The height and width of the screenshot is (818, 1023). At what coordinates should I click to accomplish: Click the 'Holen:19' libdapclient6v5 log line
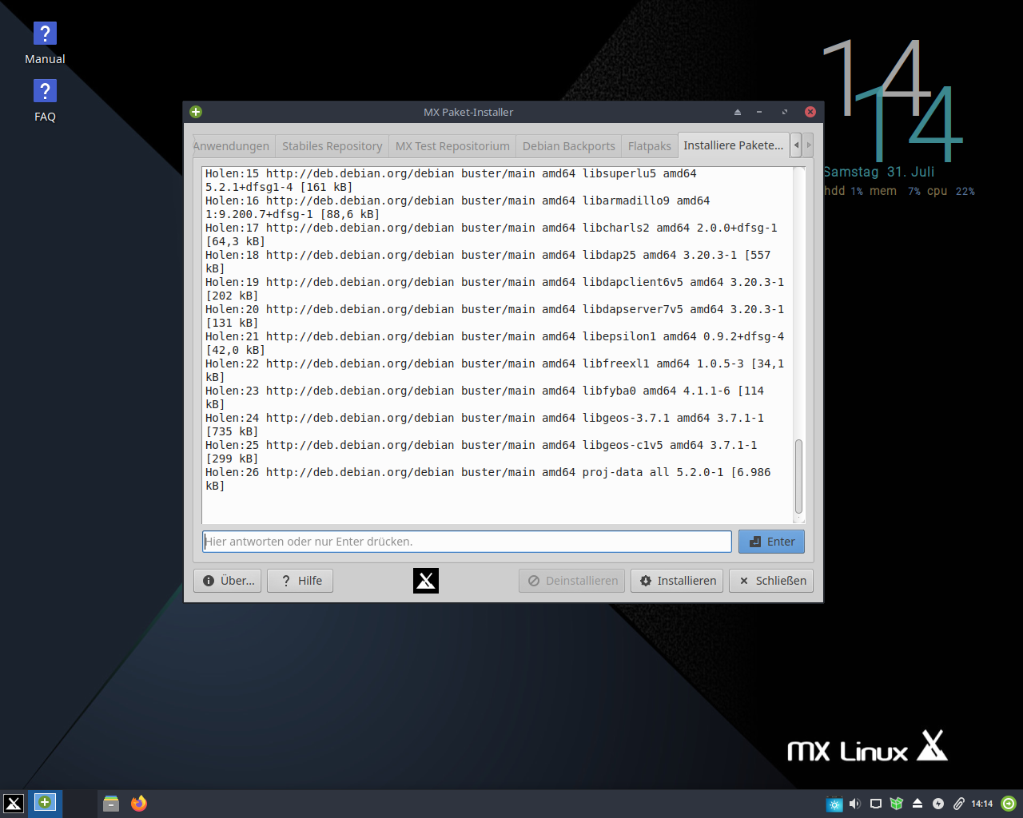[x=495, y=289]
